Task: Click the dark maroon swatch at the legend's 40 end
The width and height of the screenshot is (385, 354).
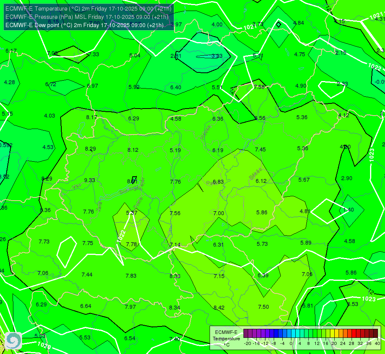Action: [x=376, y=334]
